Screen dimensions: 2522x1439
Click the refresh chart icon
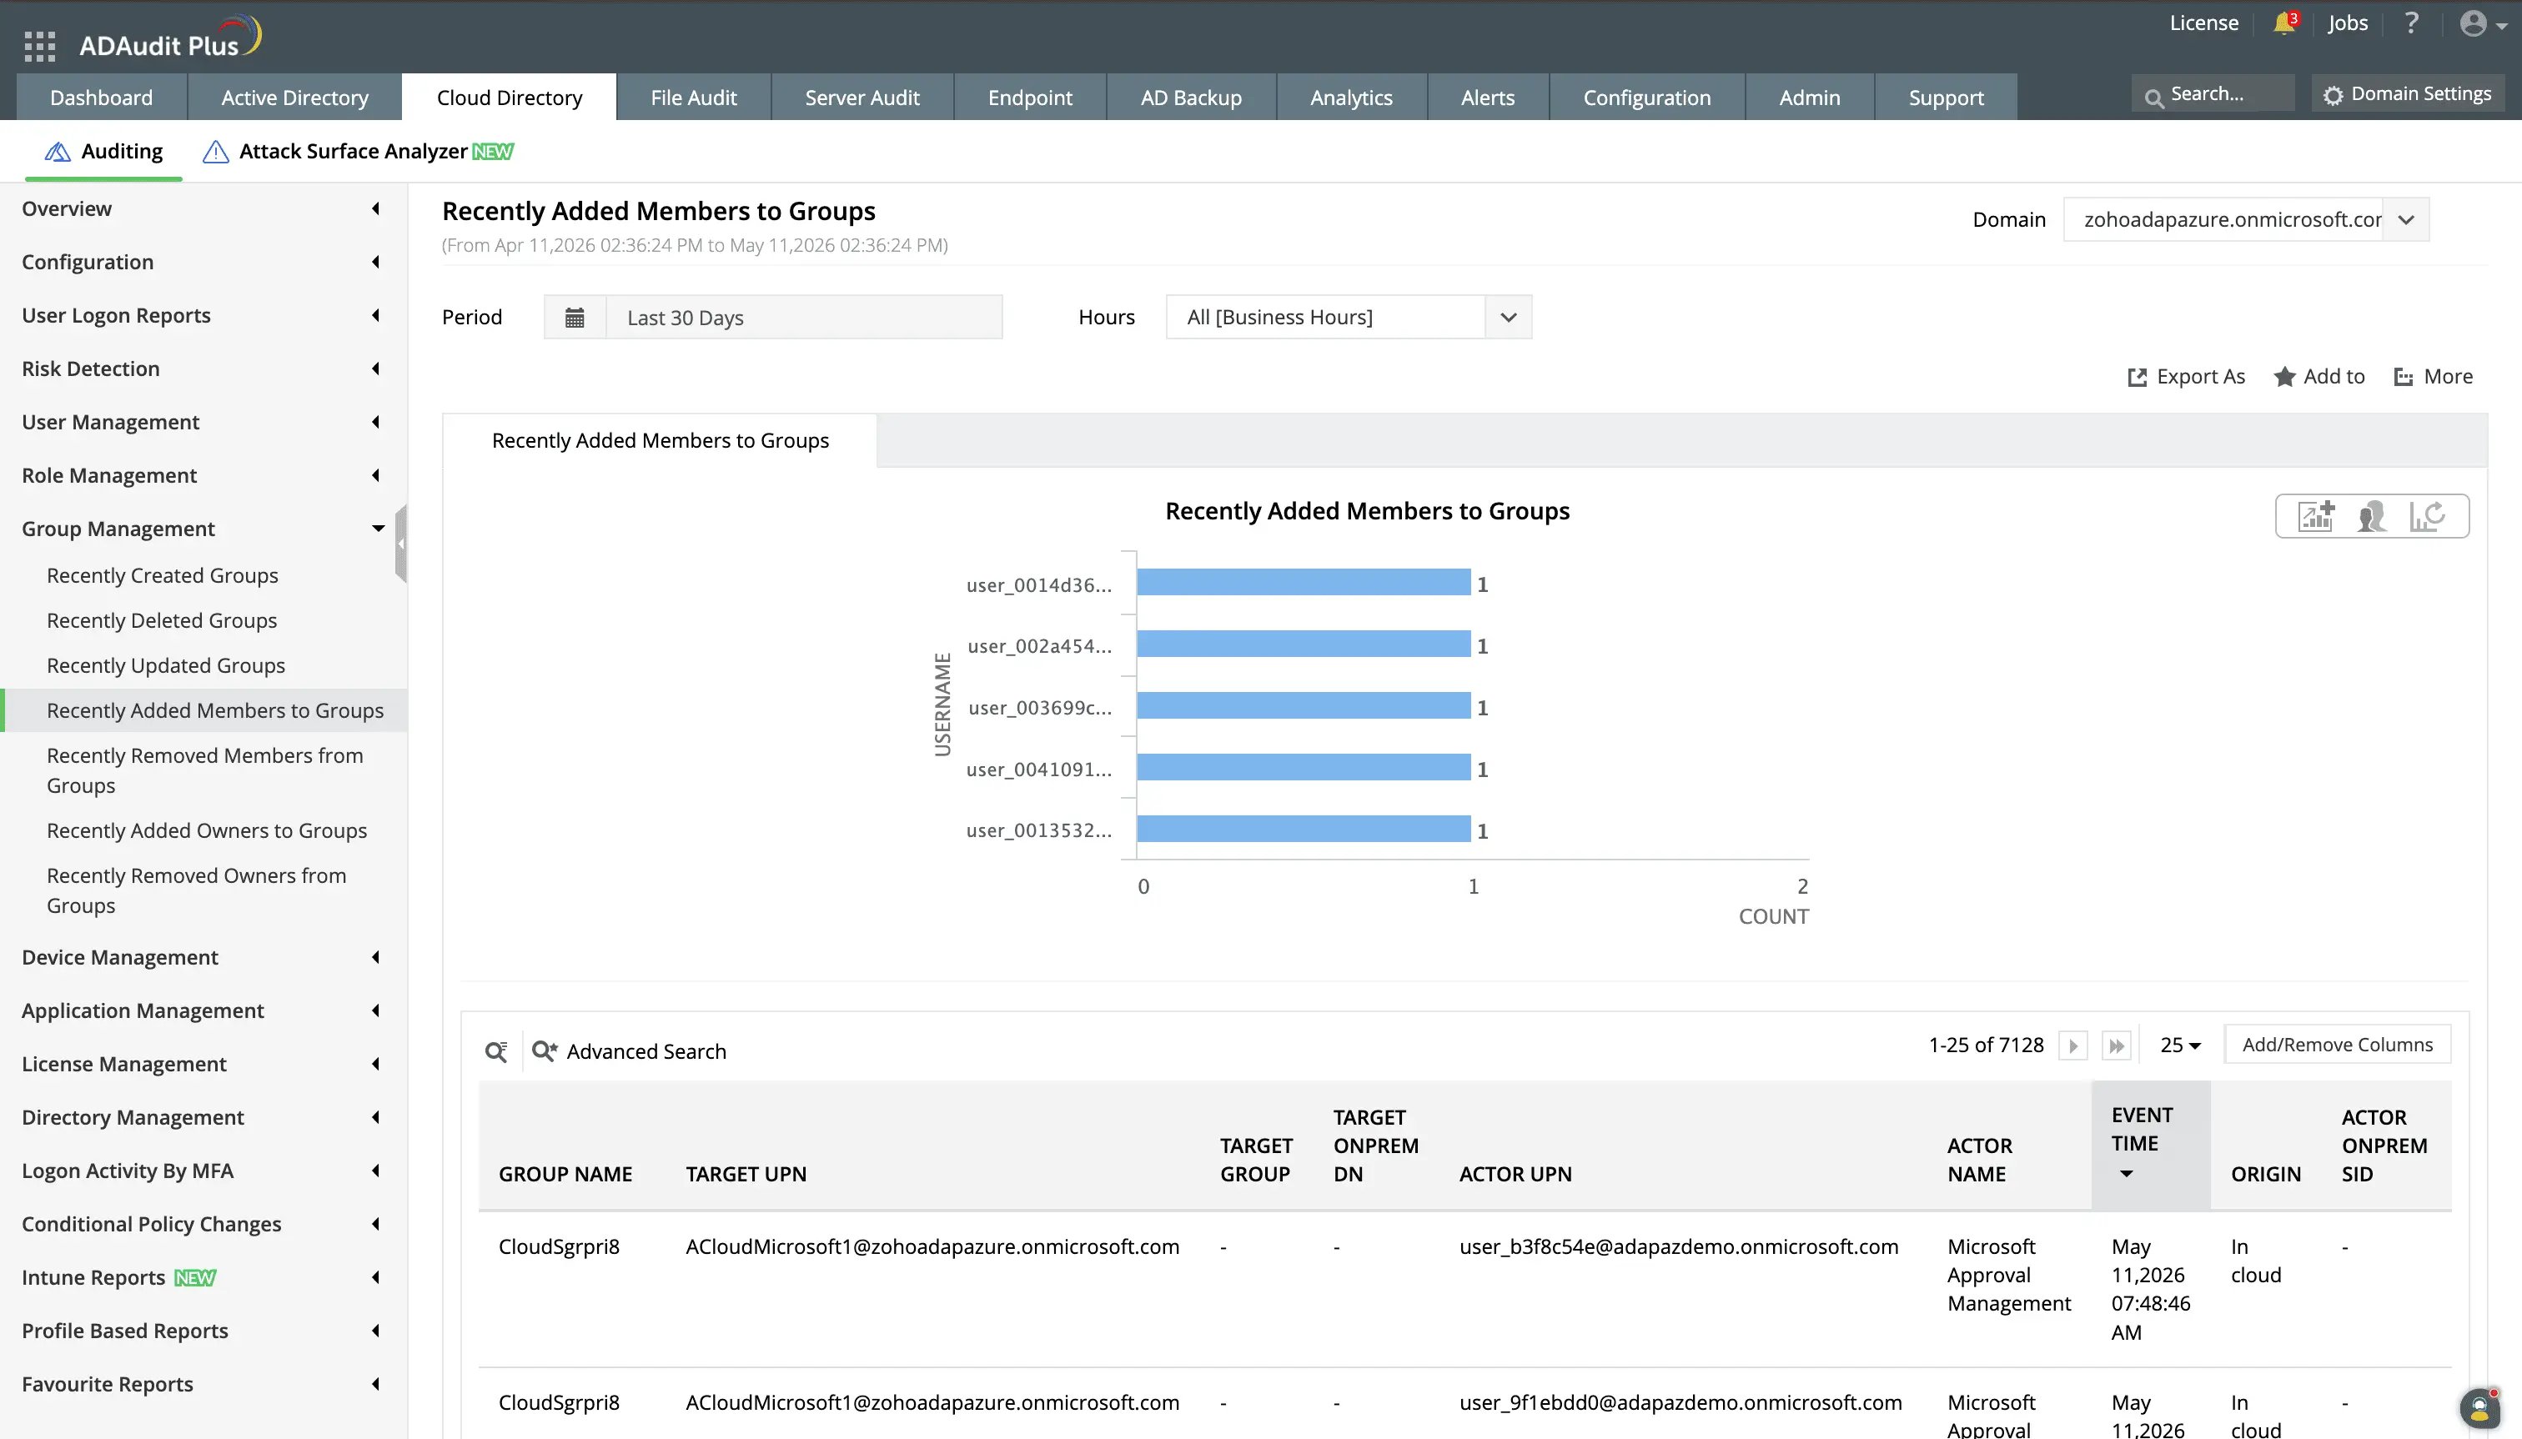pyautogui.click(x=2427, y=516)
